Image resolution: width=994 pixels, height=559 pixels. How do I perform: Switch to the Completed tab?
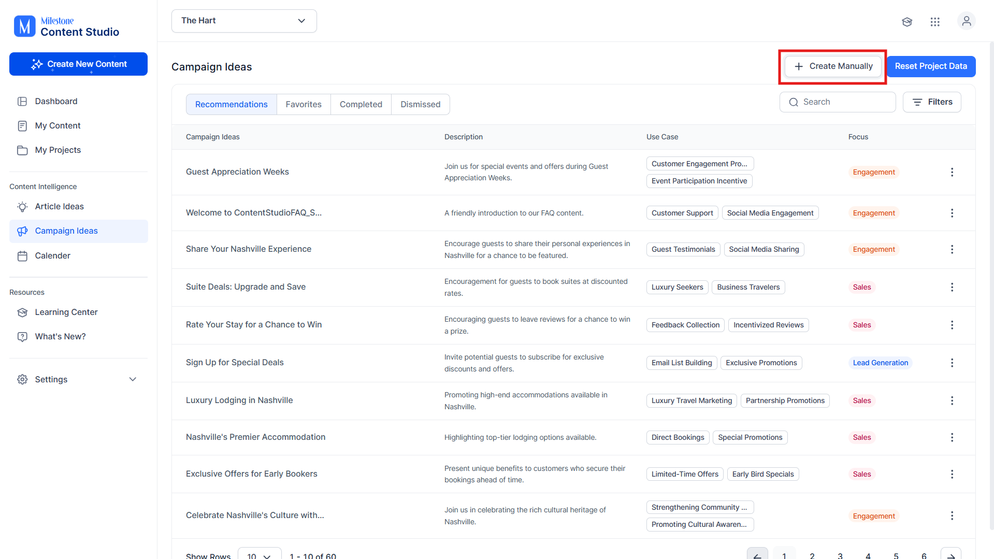coord(361,105)
